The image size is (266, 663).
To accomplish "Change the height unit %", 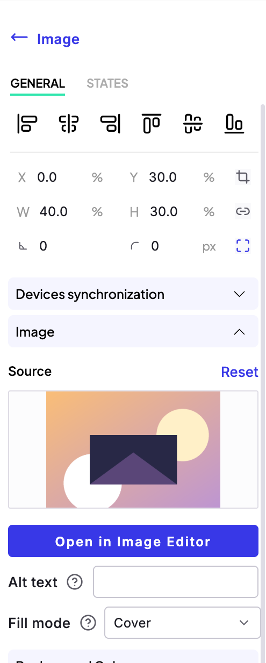I will [x=209, y=212].
